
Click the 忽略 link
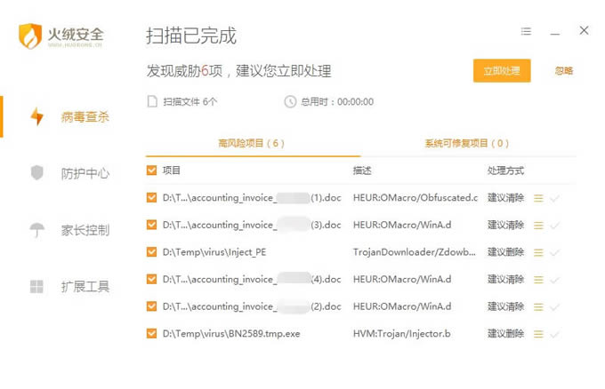pyautogui.click(x=564, y=71)
